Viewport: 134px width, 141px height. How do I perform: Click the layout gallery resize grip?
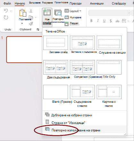click(x=125, y=134)
